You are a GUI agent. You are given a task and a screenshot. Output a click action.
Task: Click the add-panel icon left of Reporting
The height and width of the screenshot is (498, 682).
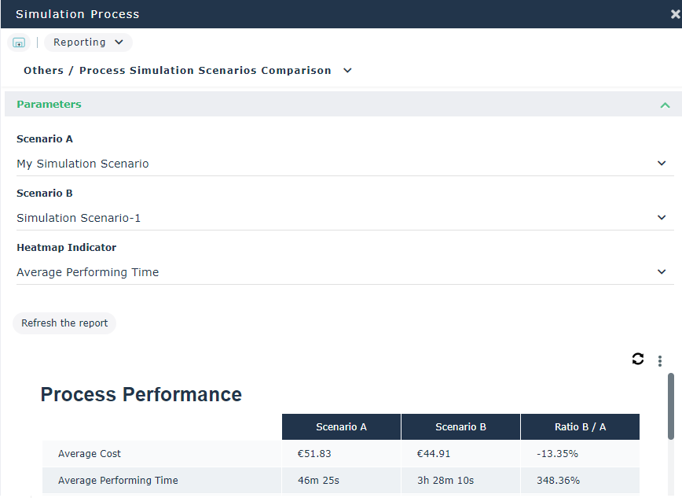coord(19,42)
